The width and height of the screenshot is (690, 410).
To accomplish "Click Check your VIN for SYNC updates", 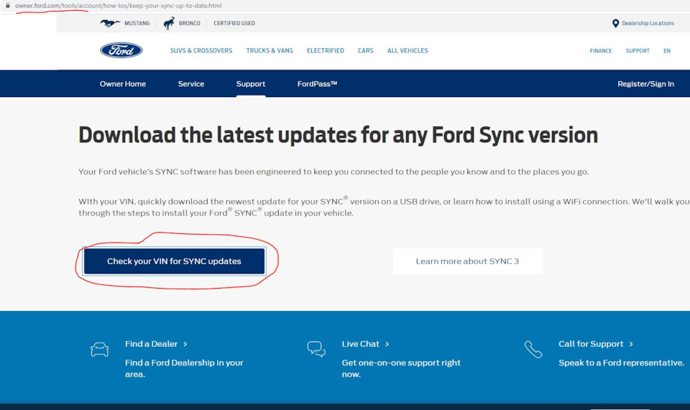I will pos(174,261).
